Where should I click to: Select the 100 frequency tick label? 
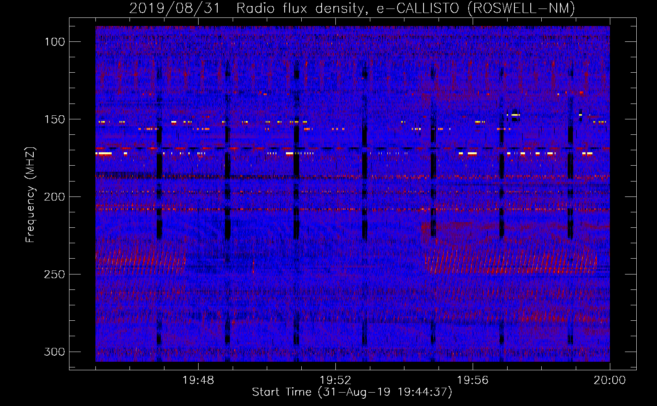point(54,42)
